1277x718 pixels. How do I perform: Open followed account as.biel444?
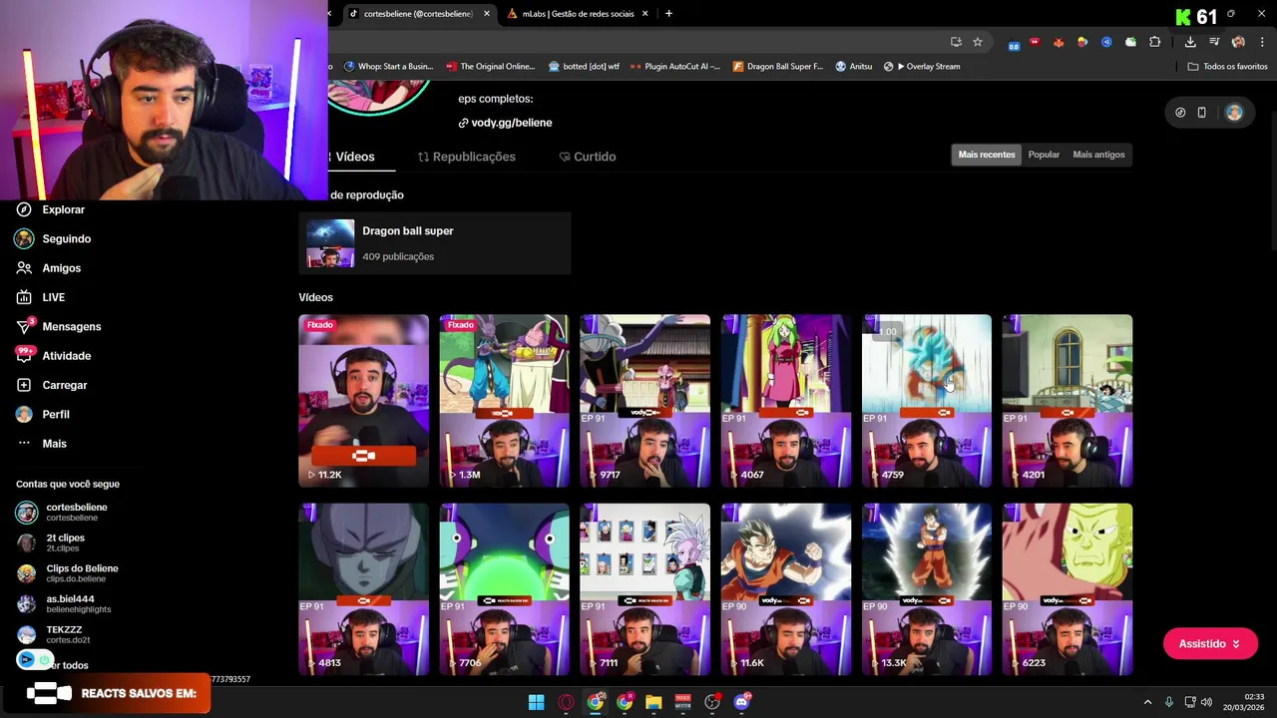click(x=63, y=603)
